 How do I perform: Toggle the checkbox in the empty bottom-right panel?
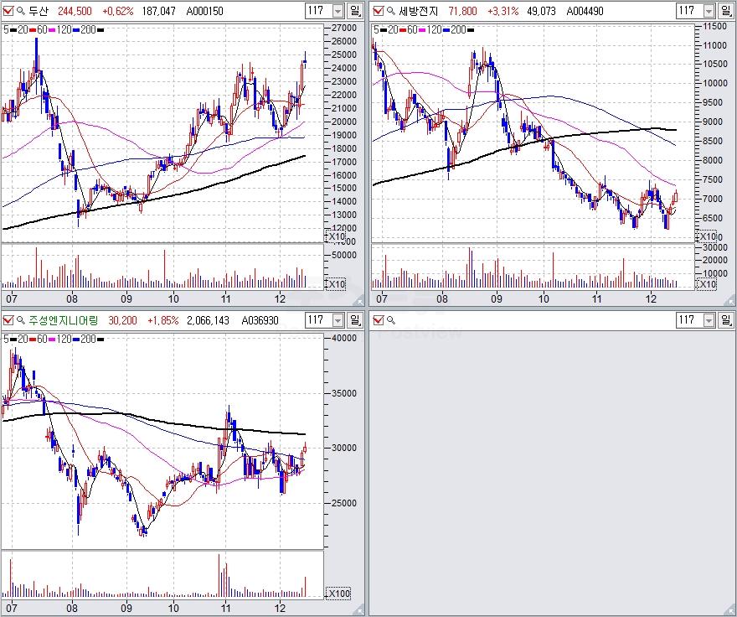379,320
